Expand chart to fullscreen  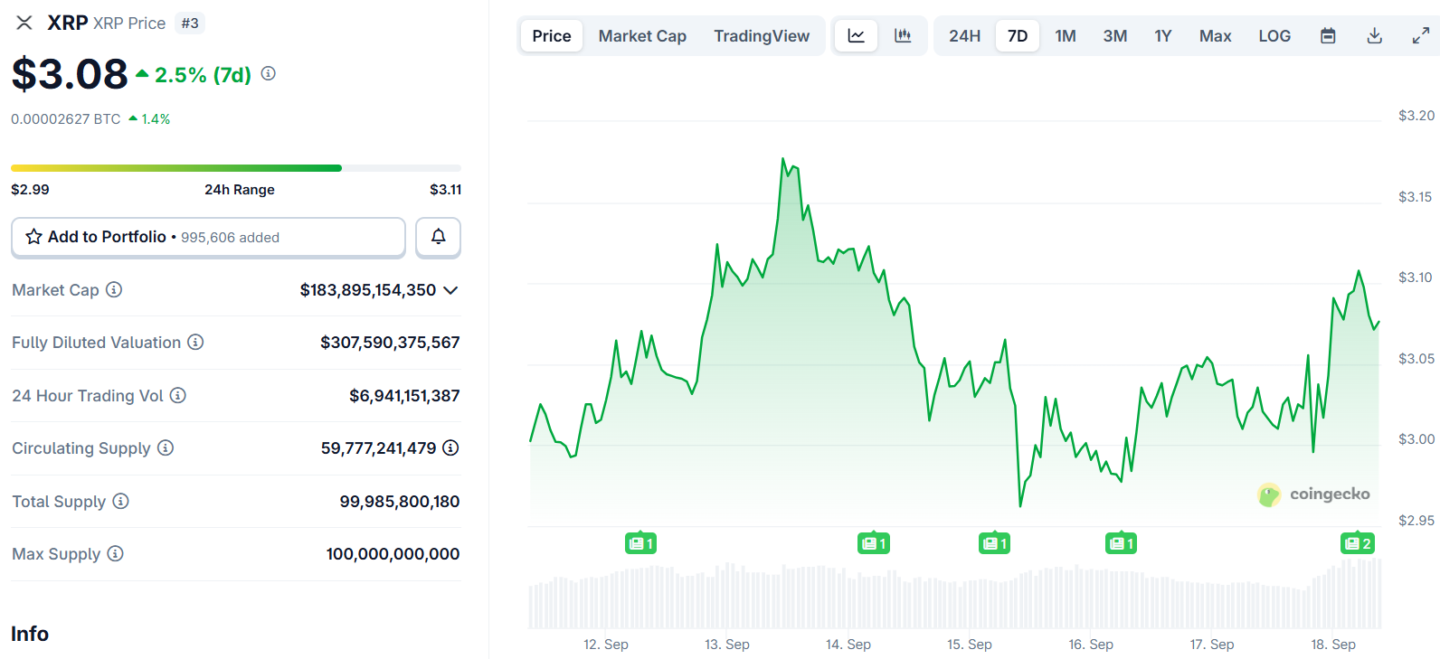pos(1421,36)
